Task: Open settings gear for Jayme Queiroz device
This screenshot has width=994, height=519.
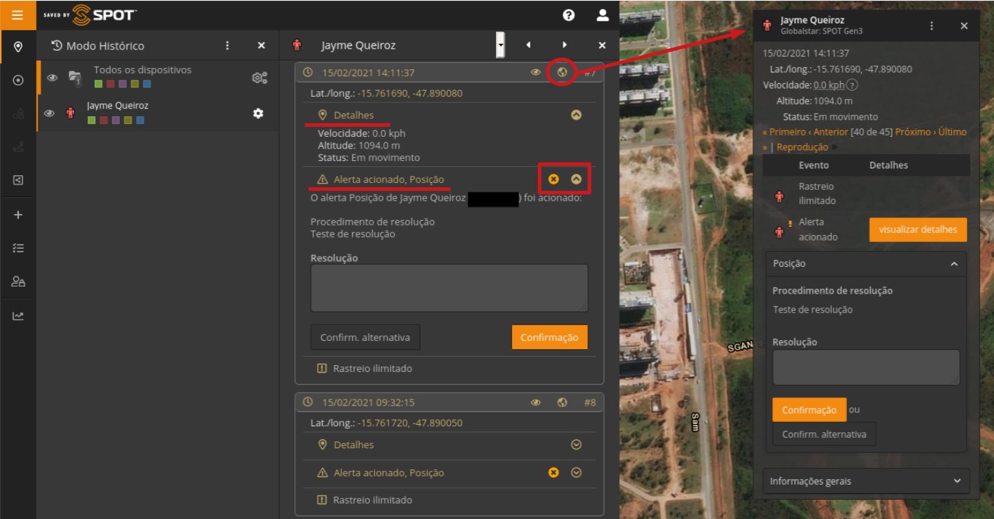Action: (x=258, y=113)
